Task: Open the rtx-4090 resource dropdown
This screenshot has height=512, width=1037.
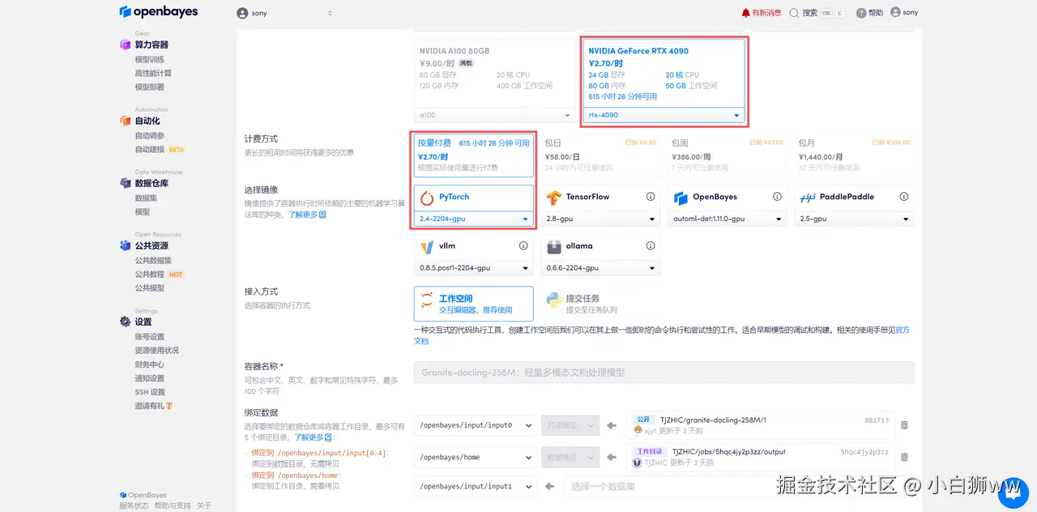Action: (664, 115)
